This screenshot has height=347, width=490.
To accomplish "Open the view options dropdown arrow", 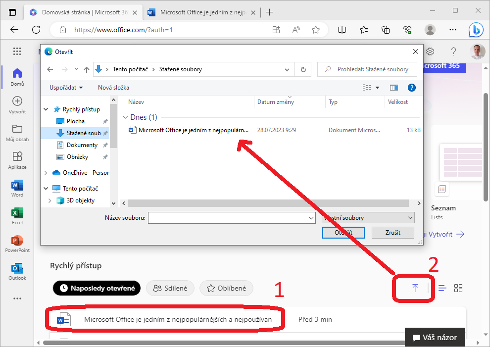I will (x=377, y=88).
